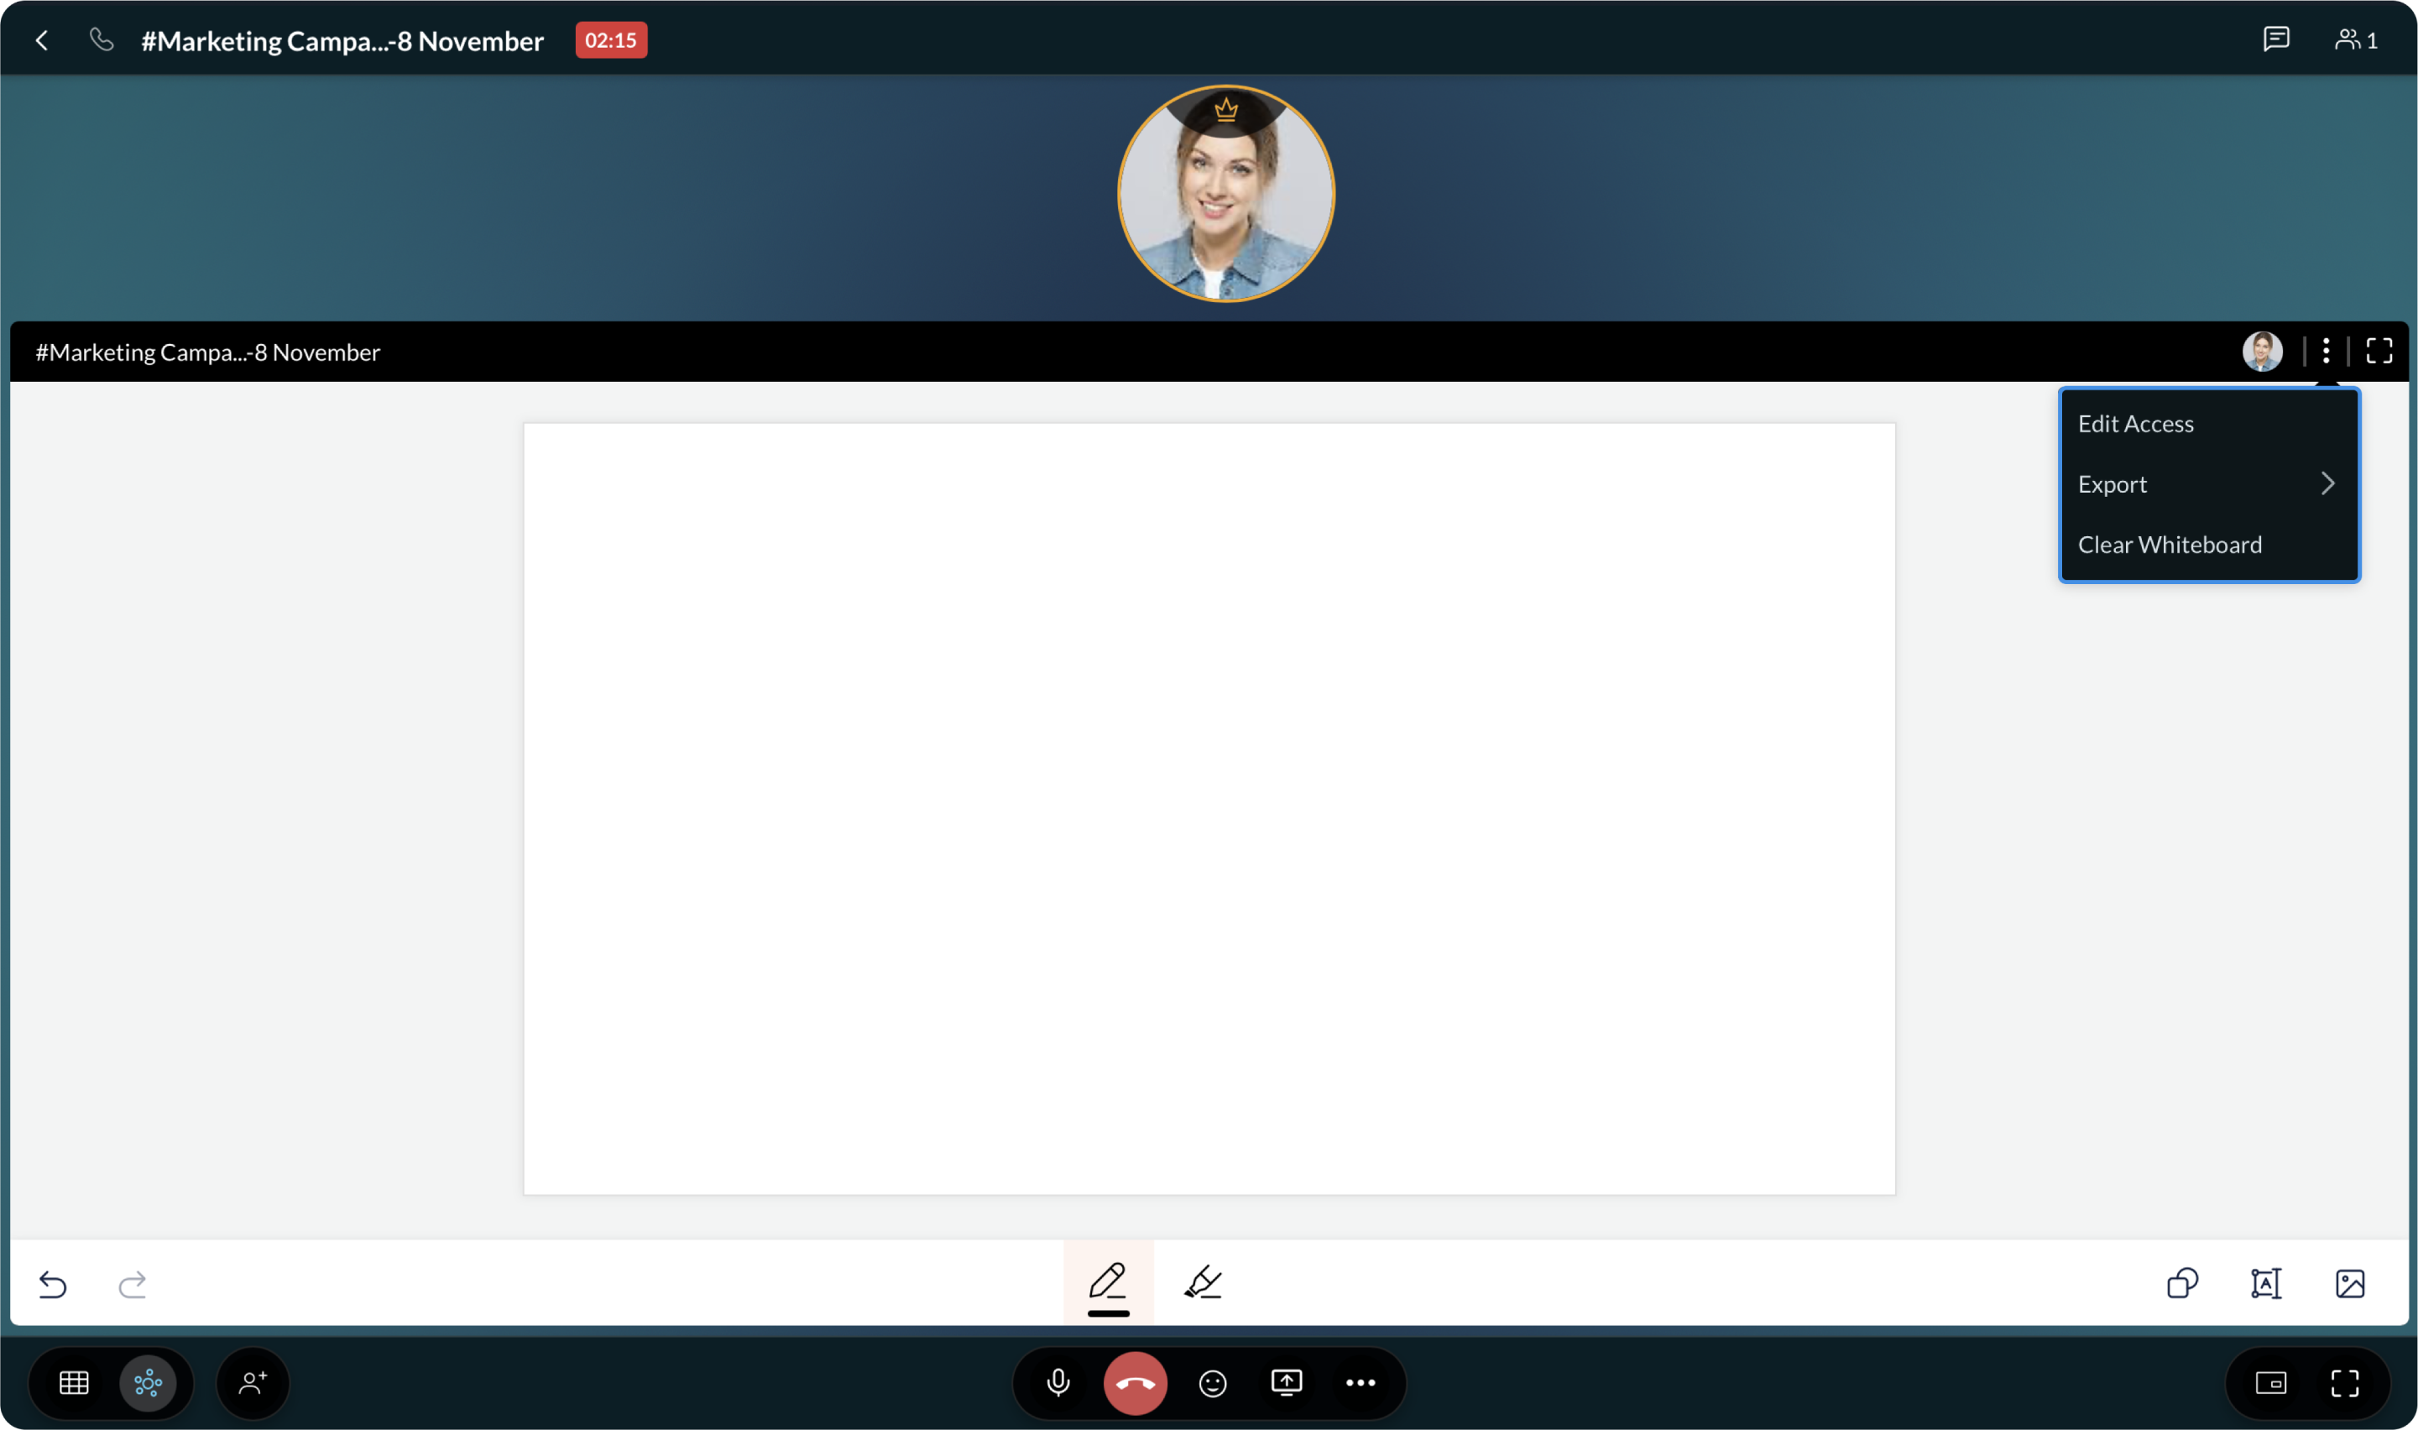
Task: Select the Highlighter tool
Action: [x=1202, y=1282]
